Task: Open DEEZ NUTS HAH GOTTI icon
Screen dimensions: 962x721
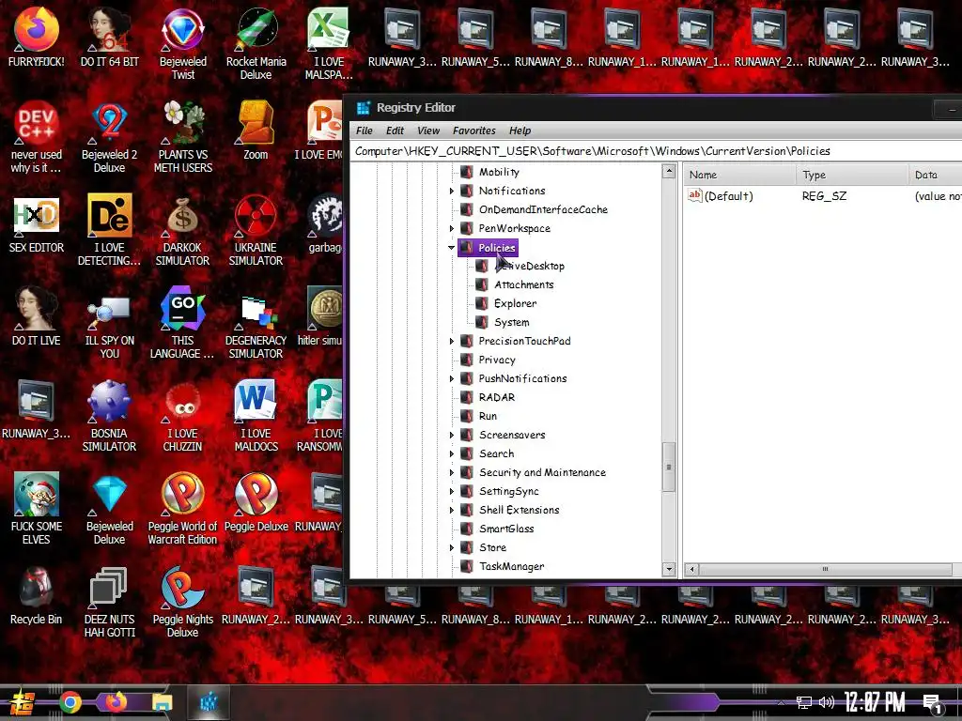Action: pos(109,602)
